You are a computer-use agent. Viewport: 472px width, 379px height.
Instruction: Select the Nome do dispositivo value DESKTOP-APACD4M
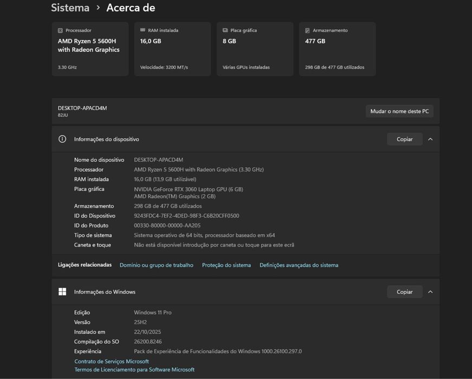pyautogui.click(x=159, y=160)
